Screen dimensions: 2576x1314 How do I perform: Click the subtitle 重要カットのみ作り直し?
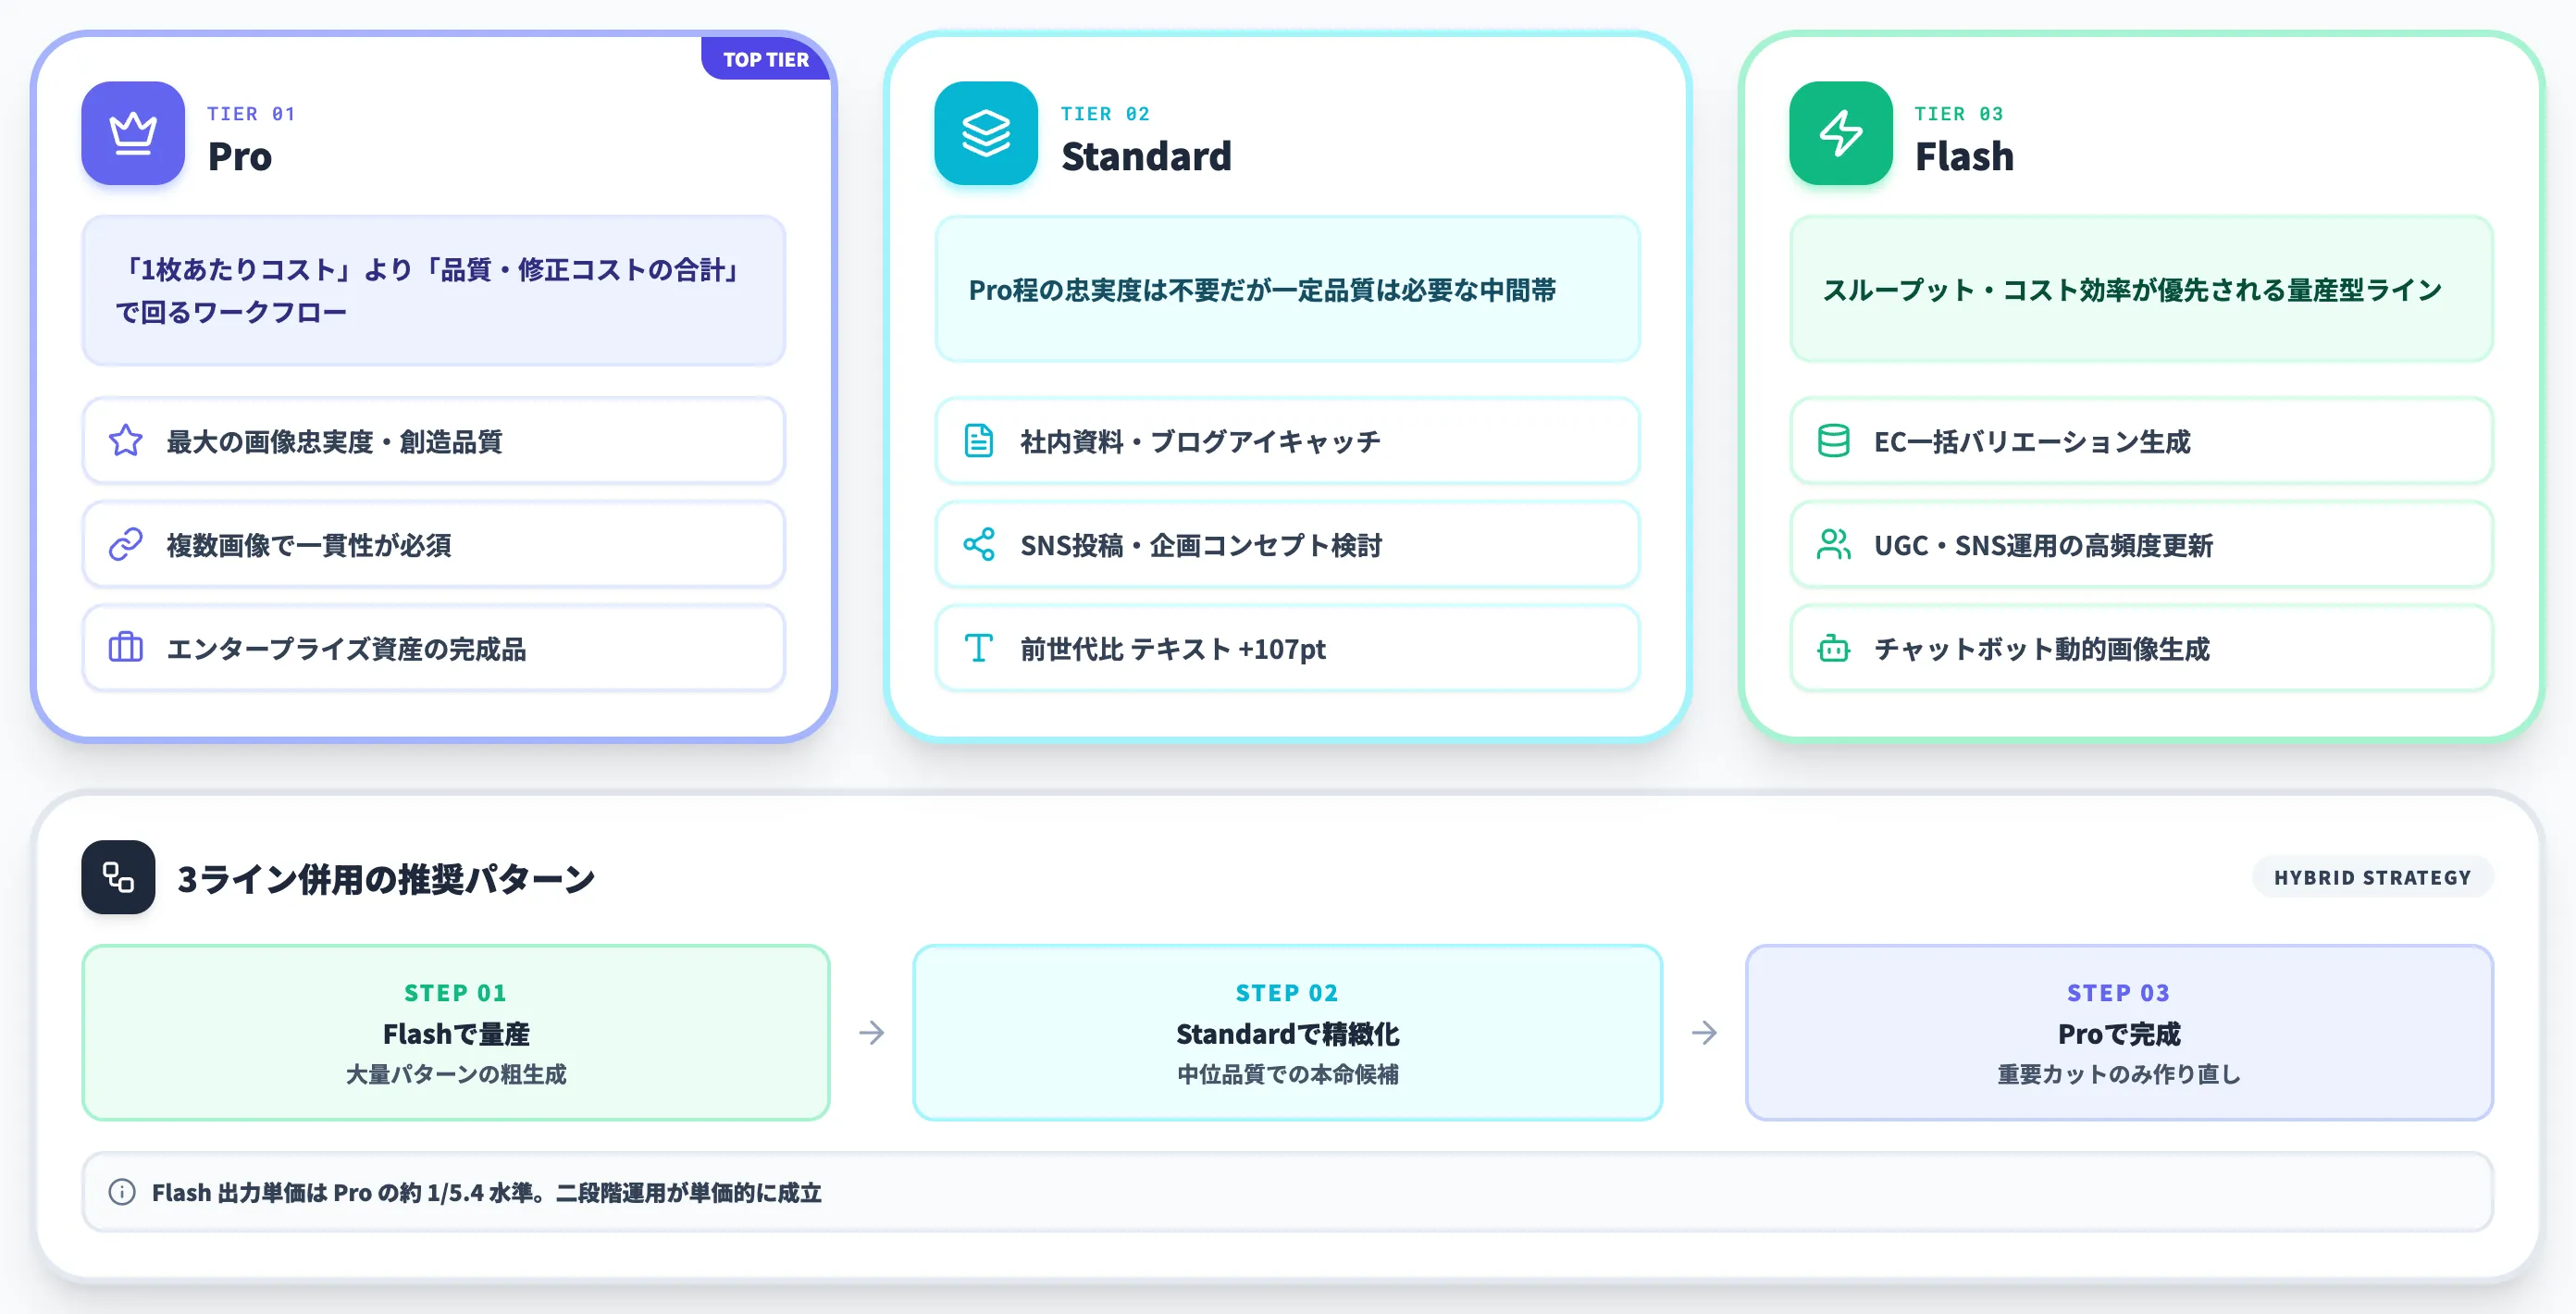[2119, 1074]
